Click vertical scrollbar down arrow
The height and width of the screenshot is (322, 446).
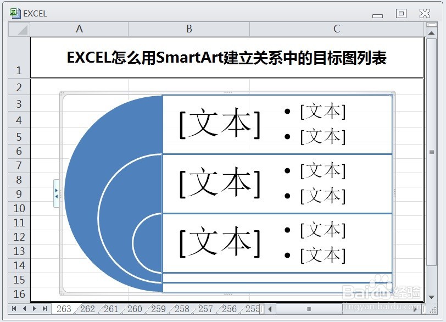[x=432, y=297]
